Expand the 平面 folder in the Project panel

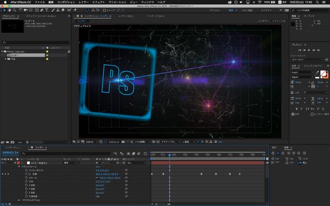5,59
